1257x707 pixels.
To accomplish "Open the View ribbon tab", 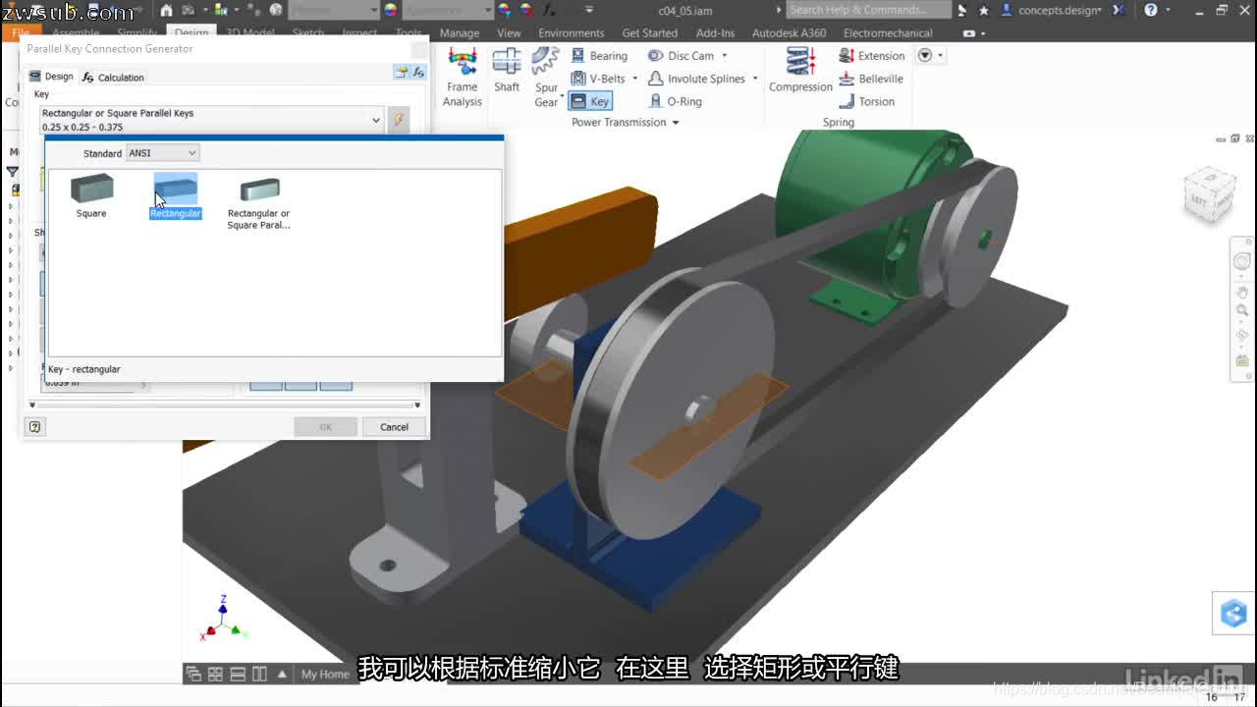I will [509, 33].
